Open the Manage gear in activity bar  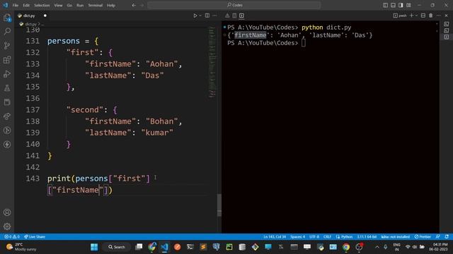point(7,226)
